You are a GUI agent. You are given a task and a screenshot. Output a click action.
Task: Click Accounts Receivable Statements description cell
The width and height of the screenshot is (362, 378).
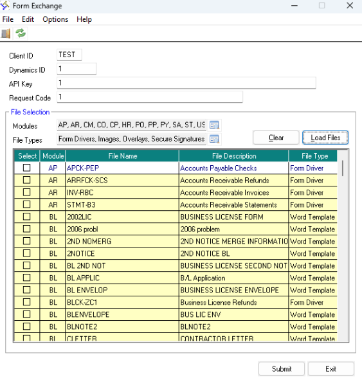(234, 204)
